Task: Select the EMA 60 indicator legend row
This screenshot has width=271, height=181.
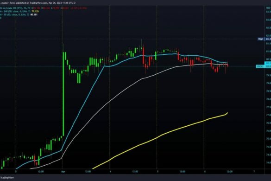Action: (x=19, y=14)
